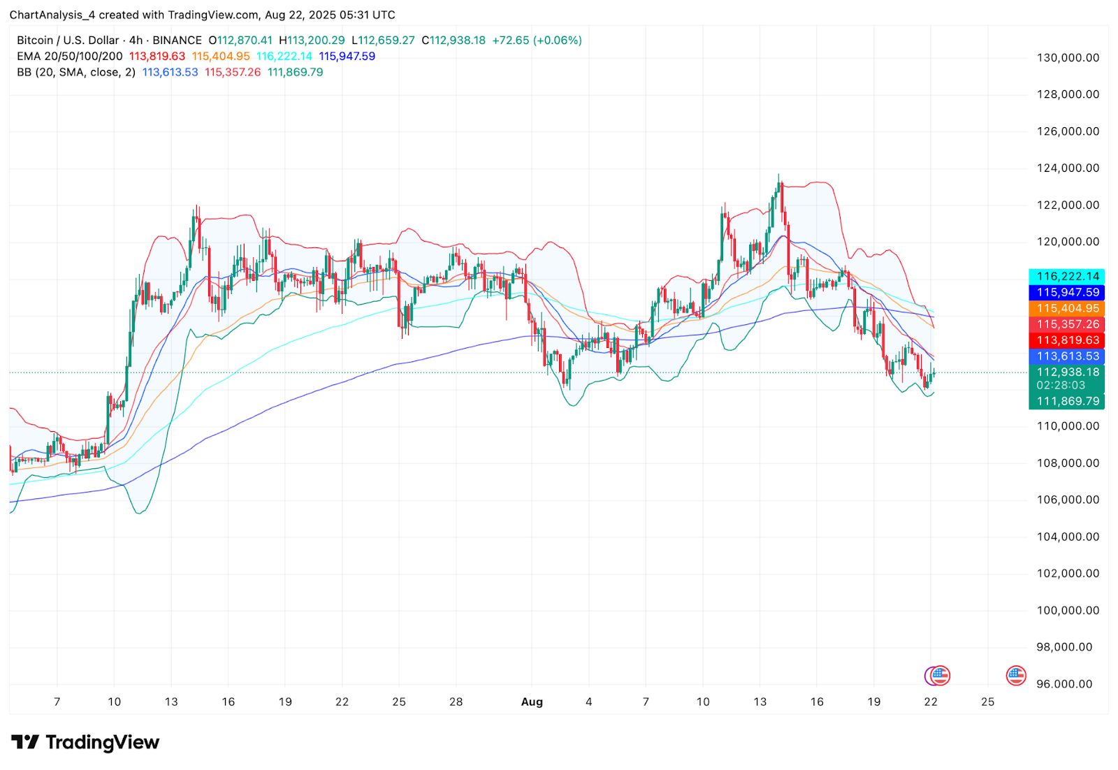Click the 130,000.00 value on the price axis
The image size is (1118, 770).
pyautogui.click(x=1067, y=58)
